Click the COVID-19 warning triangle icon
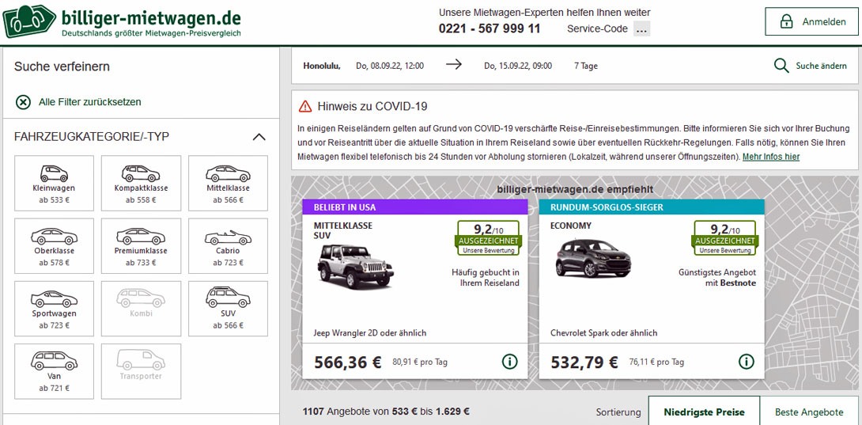The width and height of the screenshot is (862, 425). pos(305,106)
